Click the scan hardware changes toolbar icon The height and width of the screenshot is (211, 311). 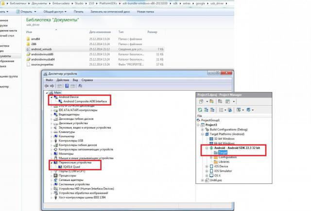tap(80, 86)
